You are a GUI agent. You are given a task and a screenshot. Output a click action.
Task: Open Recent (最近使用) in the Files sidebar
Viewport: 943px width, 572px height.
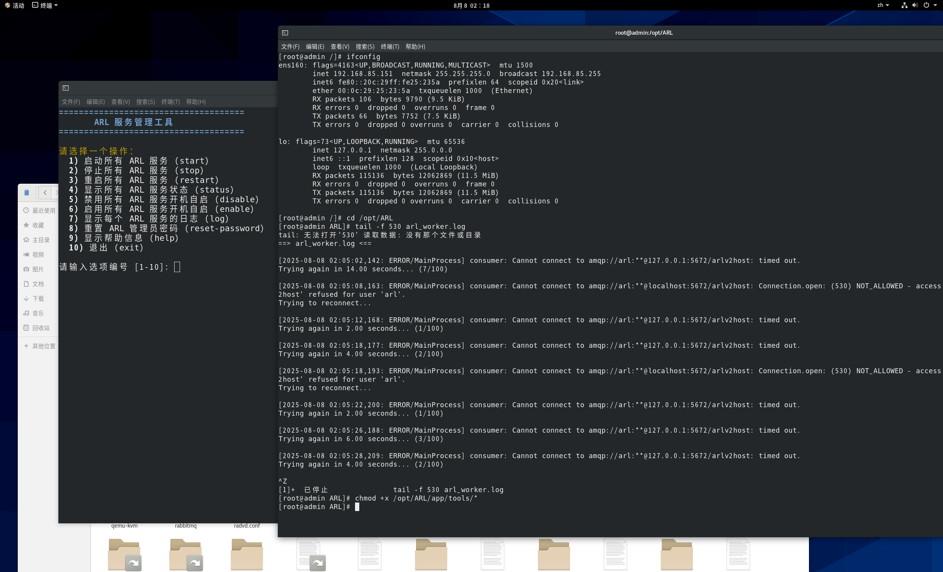point(43,210)
